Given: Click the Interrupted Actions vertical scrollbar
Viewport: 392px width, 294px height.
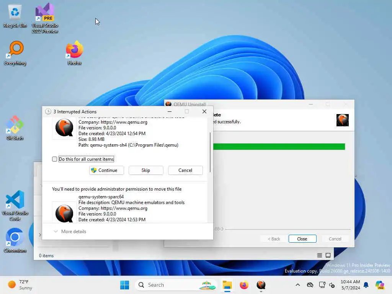Looking at the screenshot, I should 210,152.
